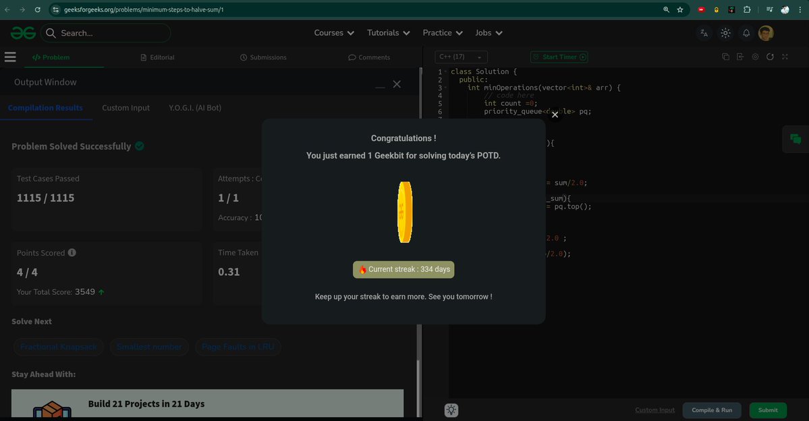Open the media control music icon
The height and width of the screenshot is (421, 809).
[769, 9]
